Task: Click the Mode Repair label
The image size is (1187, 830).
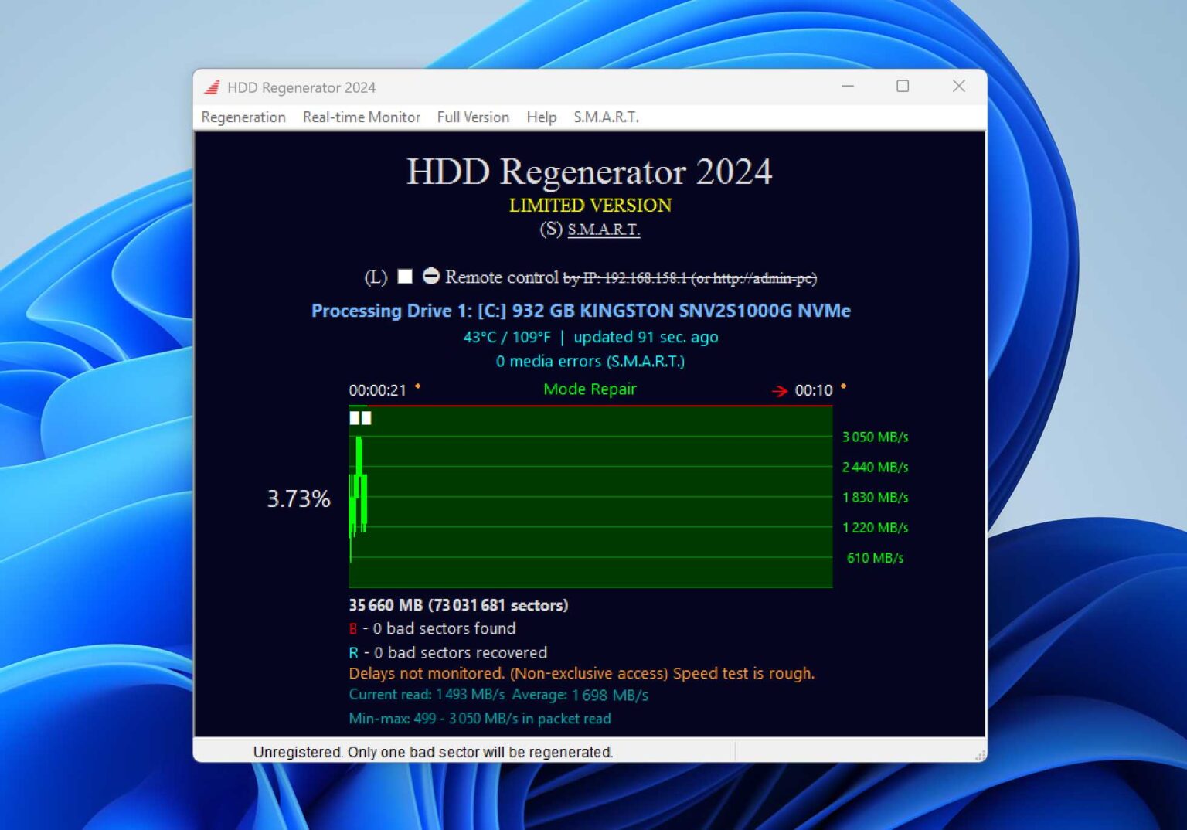Action: pyautogui.click(x=590, y=389)
